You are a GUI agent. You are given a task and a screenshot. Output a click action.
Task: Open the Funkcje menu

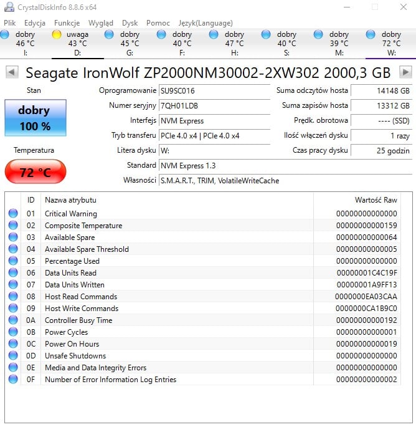[x=67, y=23]
